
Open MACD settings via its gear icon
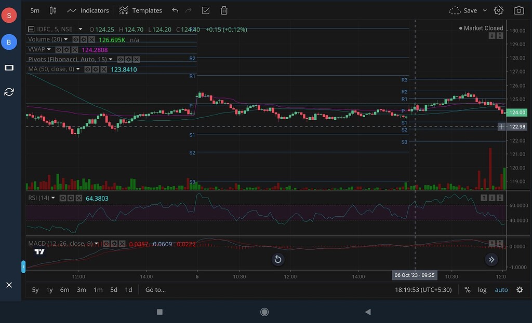(x=114, y=243)
